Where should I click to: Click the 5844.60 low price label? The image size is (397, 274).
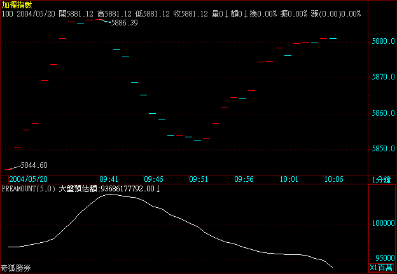coord(34,165)
